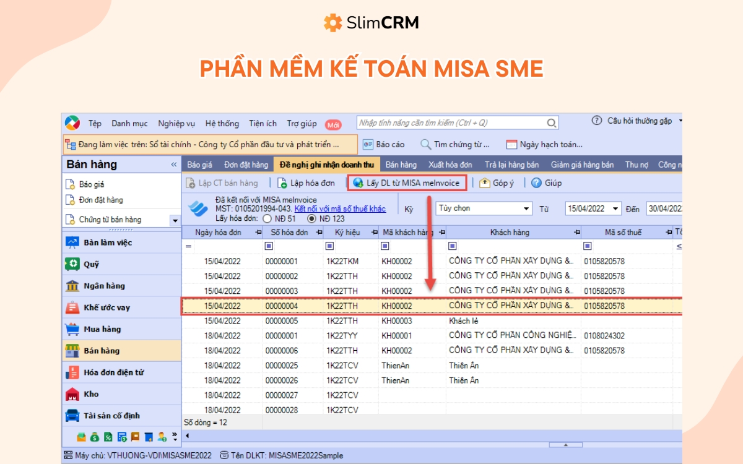743x464 pixels.
Task: Click the gold person shortcut icon
Action: [162, 437]
